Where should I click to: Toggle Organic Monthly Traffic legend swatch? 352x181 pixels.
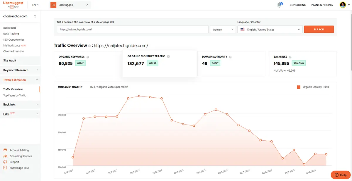pos(299,87)
